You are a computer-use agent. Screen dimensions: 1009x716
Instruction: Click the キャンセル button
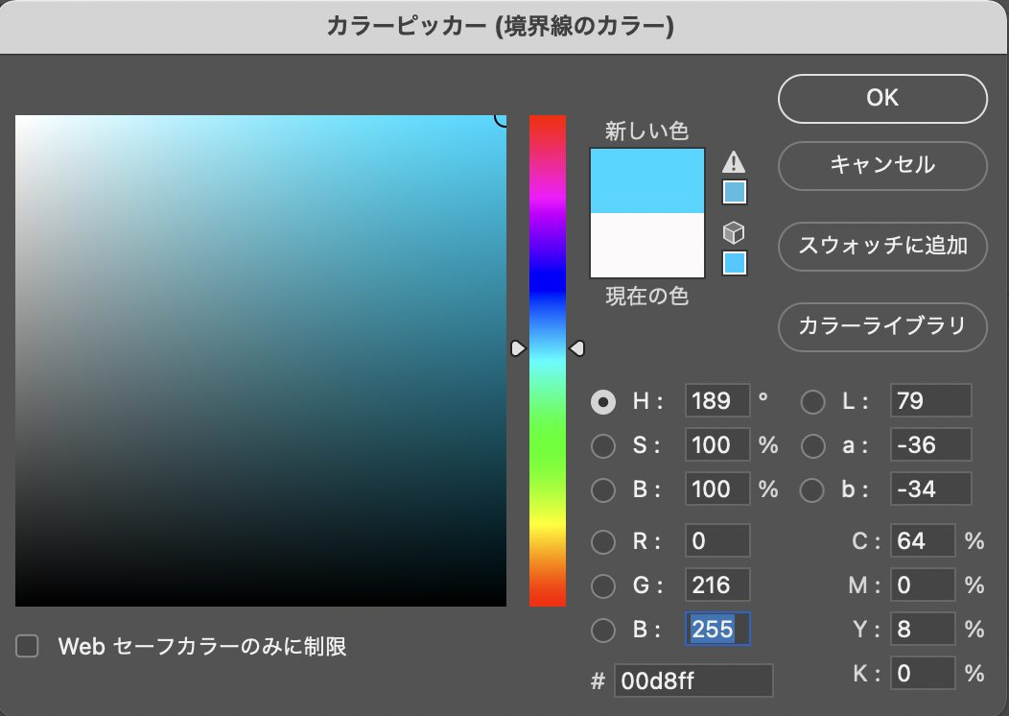[x=881, y=166]
